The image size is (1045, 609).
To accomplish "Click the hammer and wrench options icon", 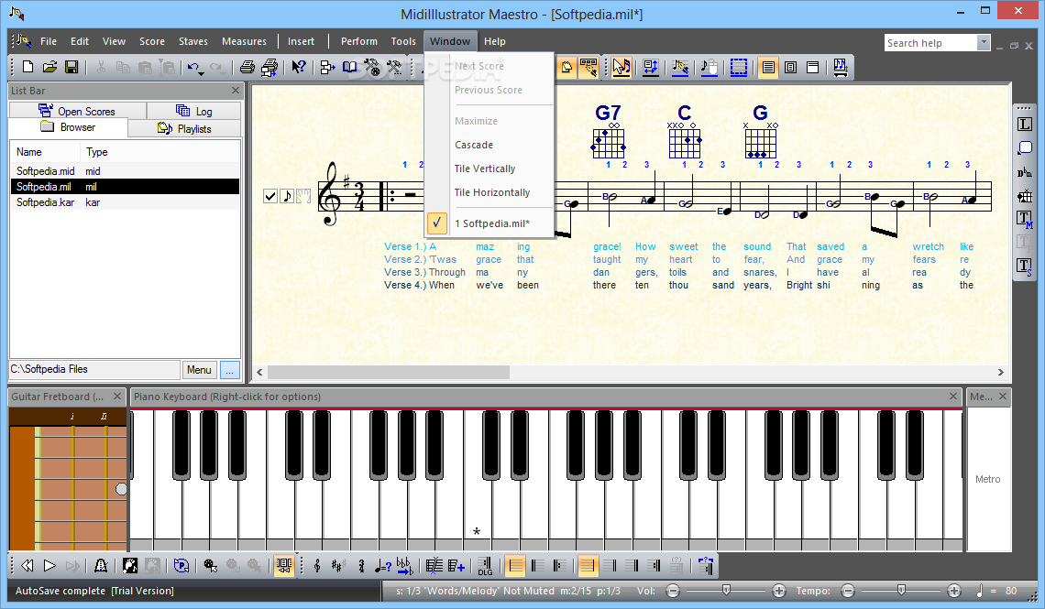I will click(x=394, y=67).
